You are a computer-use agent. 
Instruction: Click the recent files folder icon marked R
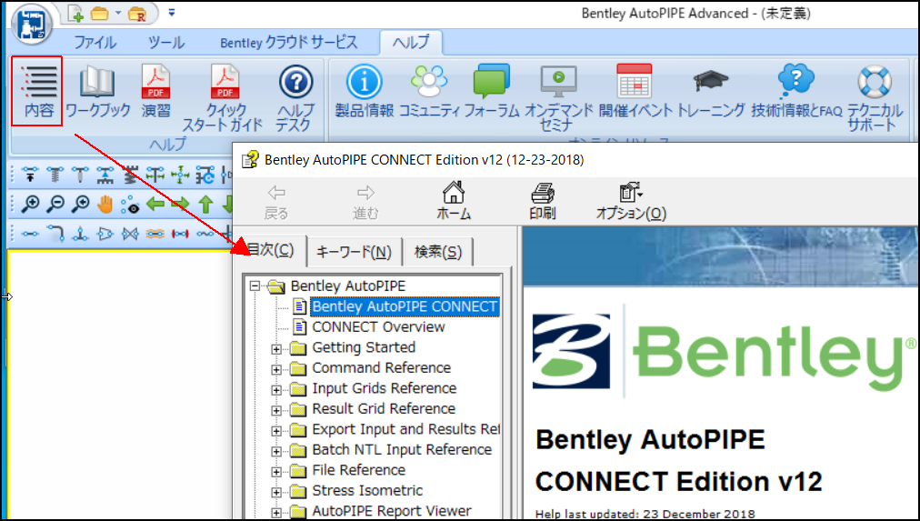tap(136, 14)
